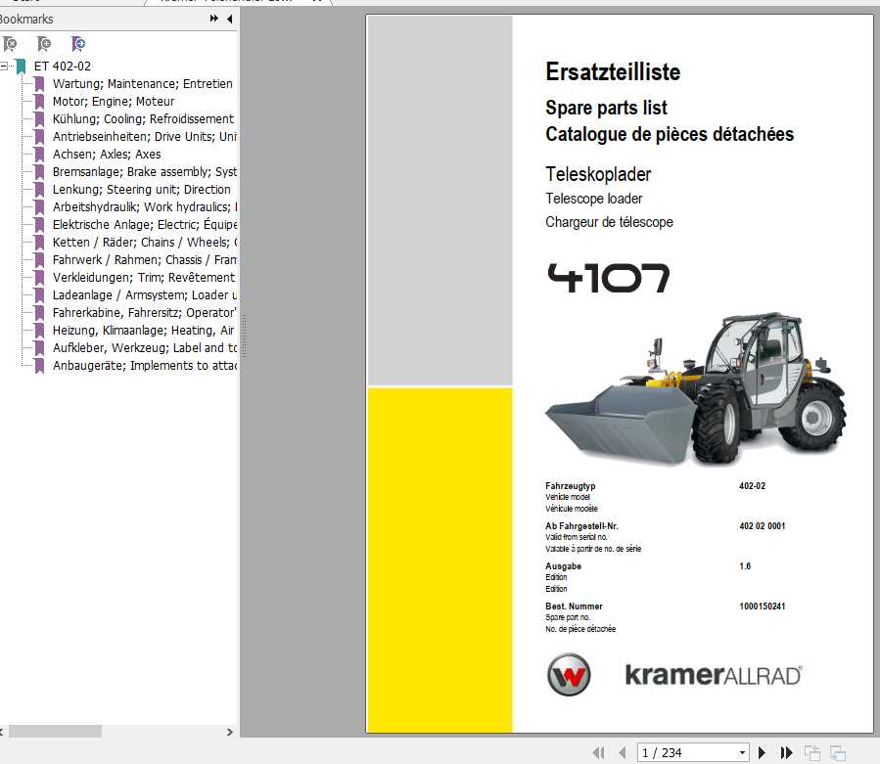Jump to the first page

tap(599, 752)
